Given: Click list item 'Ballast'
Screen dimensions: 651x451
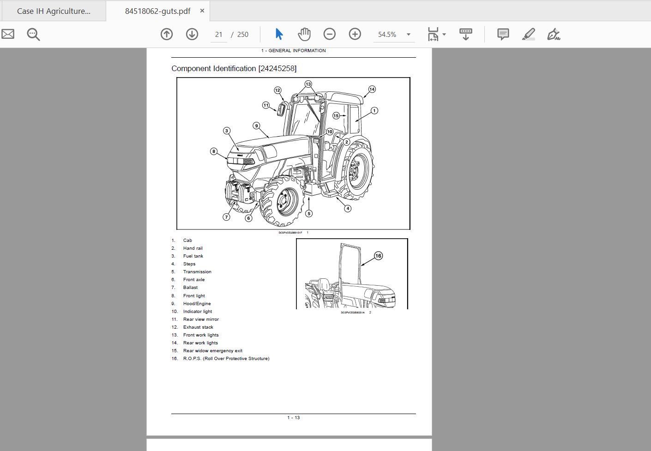Looking at the screenshot, I should tap(190, 288).
